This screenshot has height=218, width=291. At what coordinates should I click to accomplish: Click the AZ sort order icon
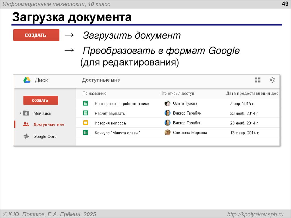pos(272,80)
